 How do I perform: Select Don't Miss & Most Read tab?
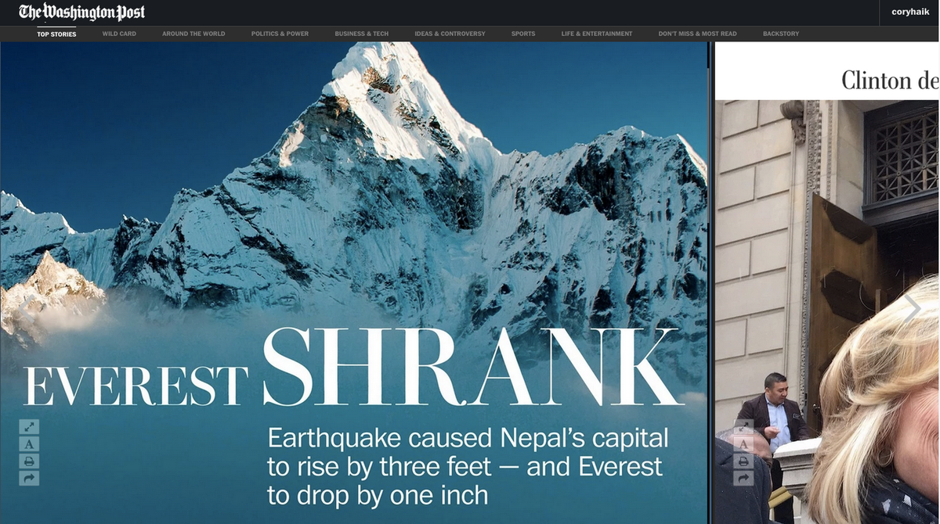697,34
